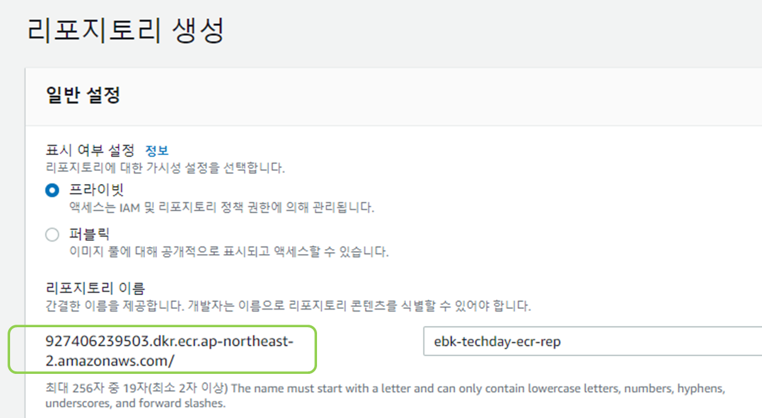
Task: Click the 퍼블릭 image pull description text
Action: coord(183,250)
